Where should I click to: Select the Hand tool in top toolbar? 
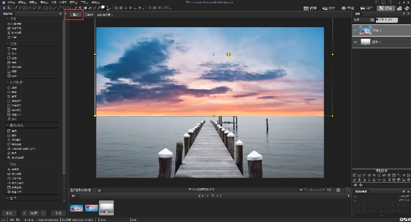4,8
